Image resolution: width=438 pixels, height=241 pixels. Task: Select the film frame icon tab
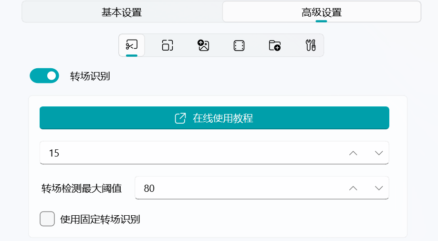(239, 45)
